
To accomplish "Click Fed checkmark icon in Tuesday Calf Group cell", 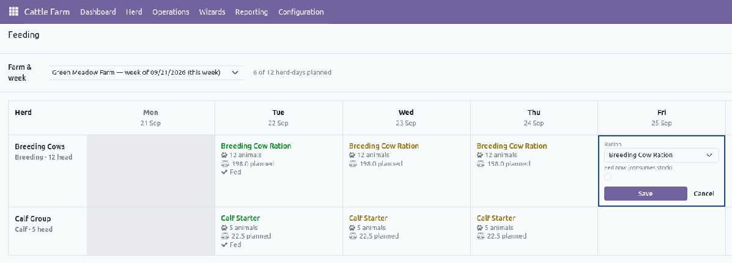I will point(224,244).
